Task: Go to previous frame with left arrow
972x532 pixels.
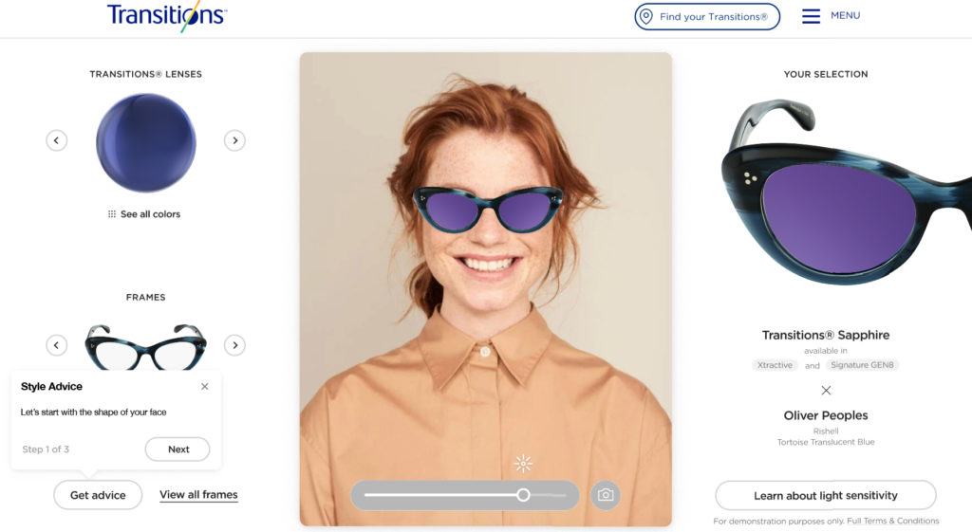Action: coord(56,345)
